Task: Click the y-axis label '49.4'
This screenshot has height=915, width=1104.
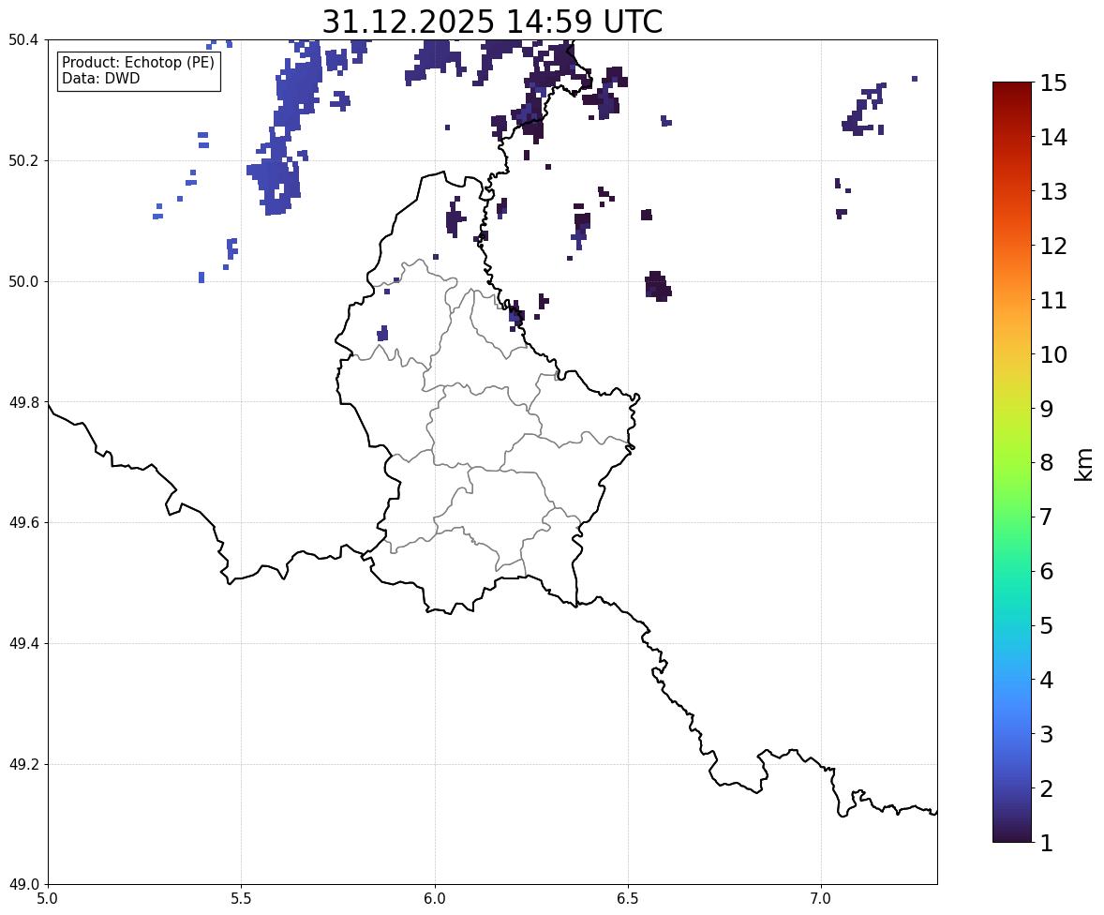Action: pos(23,644)
